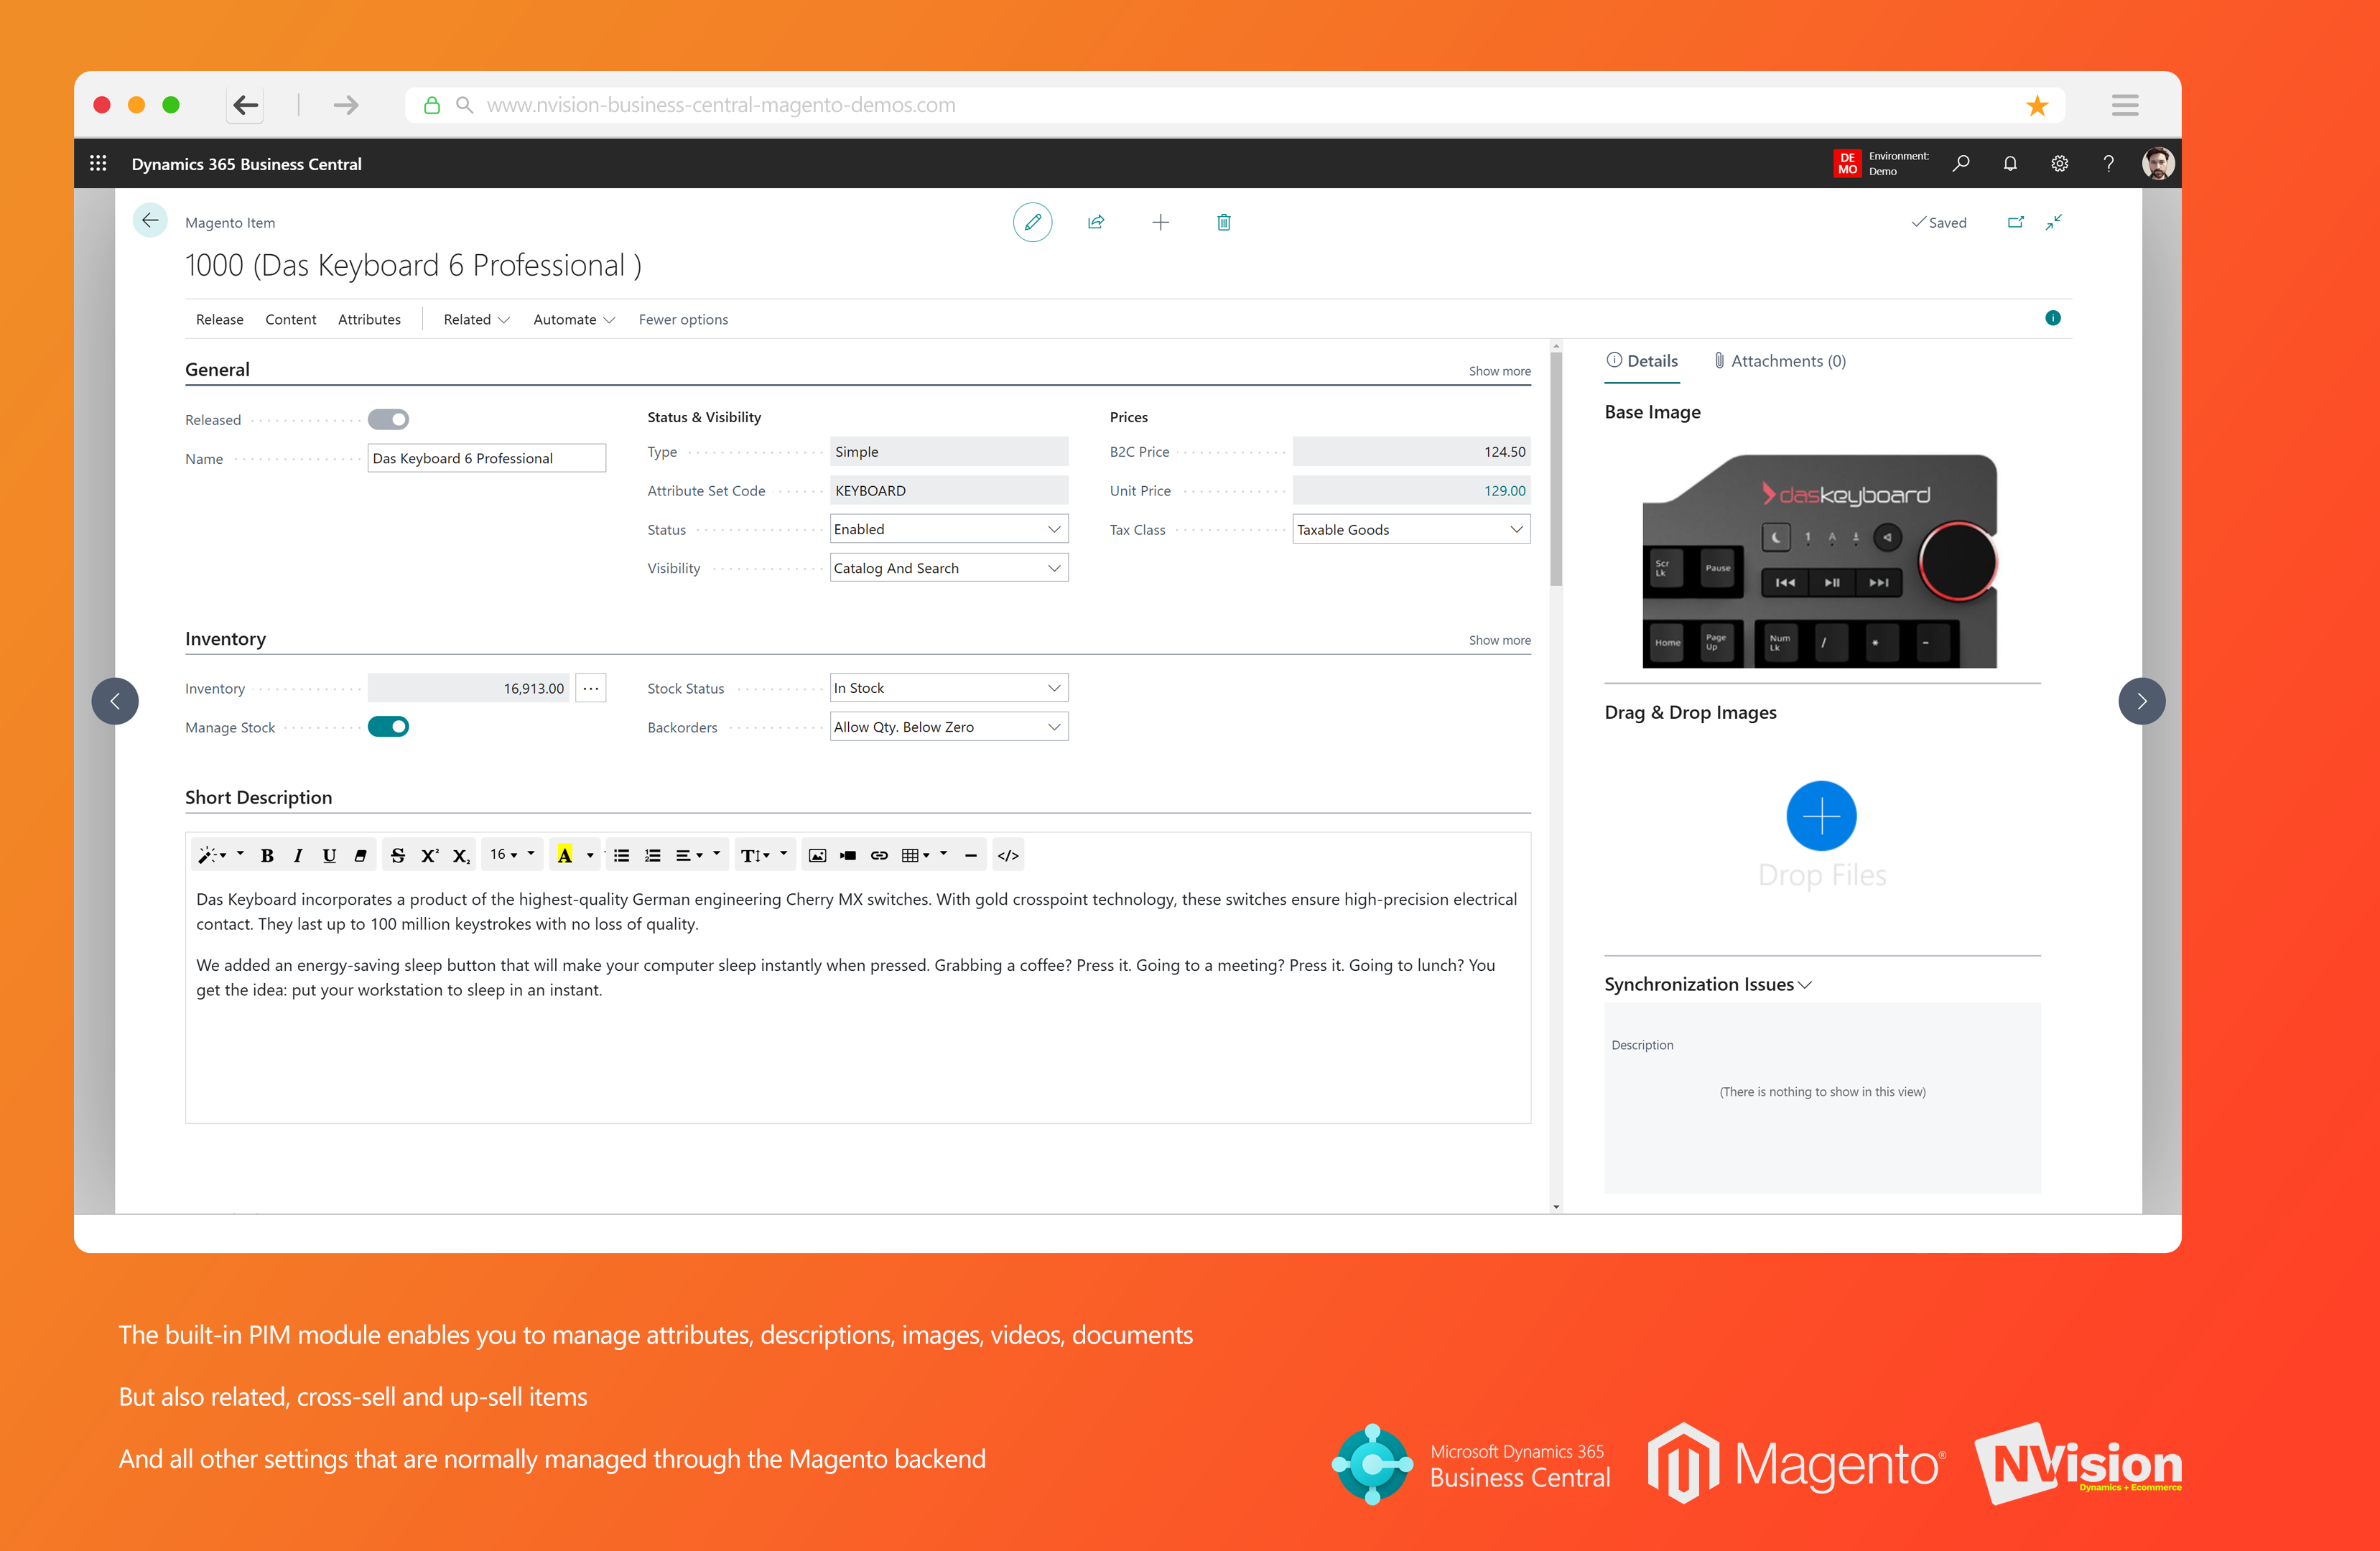The width and height of the screenshot is (2380, 1551).
Task: Turn off Manage Stock toggle
Action: (x=389, y=727)
